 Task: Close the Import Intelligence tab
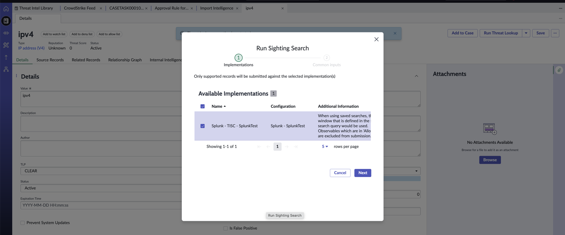[x=237, y=9]
